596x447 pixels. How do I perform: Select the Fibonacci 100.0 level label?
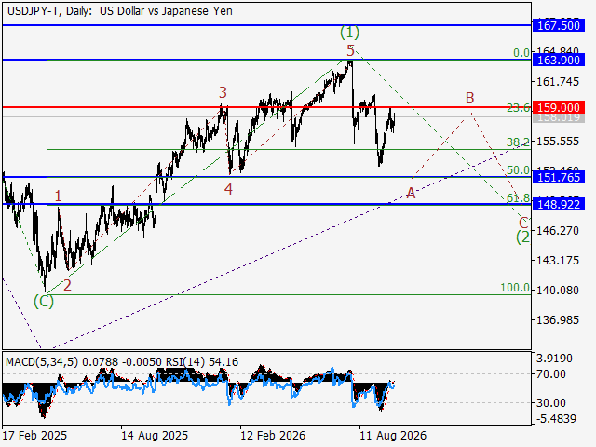(515, 288)
